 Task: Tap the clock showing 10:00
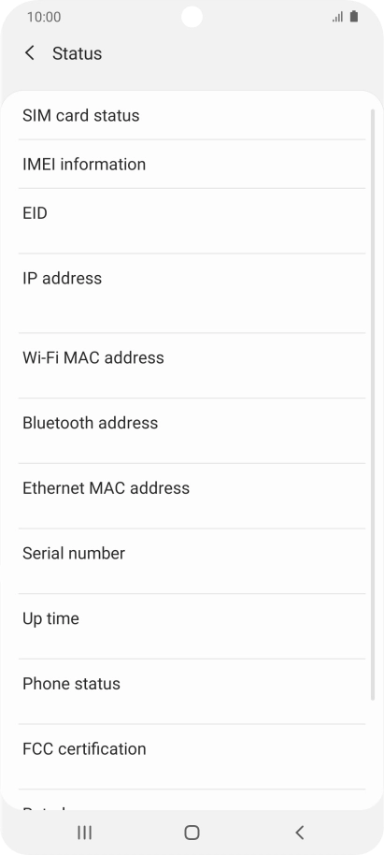[x=44, y=17]
